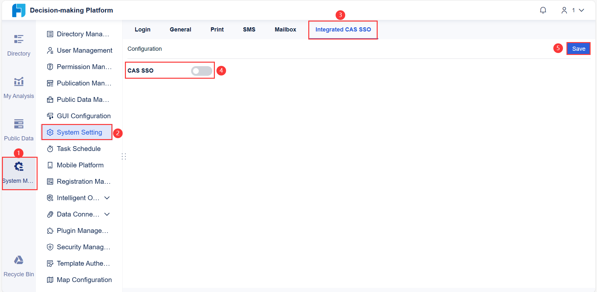
Task: Open the Public Data section icon
Action: pos(19,124)
